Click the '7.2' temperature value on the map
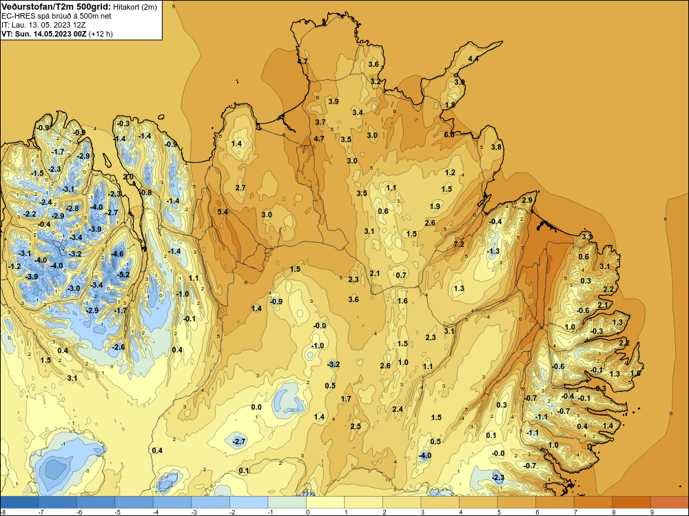 459,244
